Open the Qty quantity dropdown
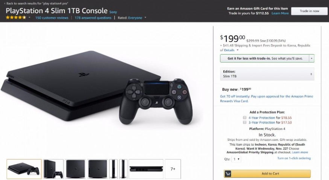 click(x=237, y=159)
